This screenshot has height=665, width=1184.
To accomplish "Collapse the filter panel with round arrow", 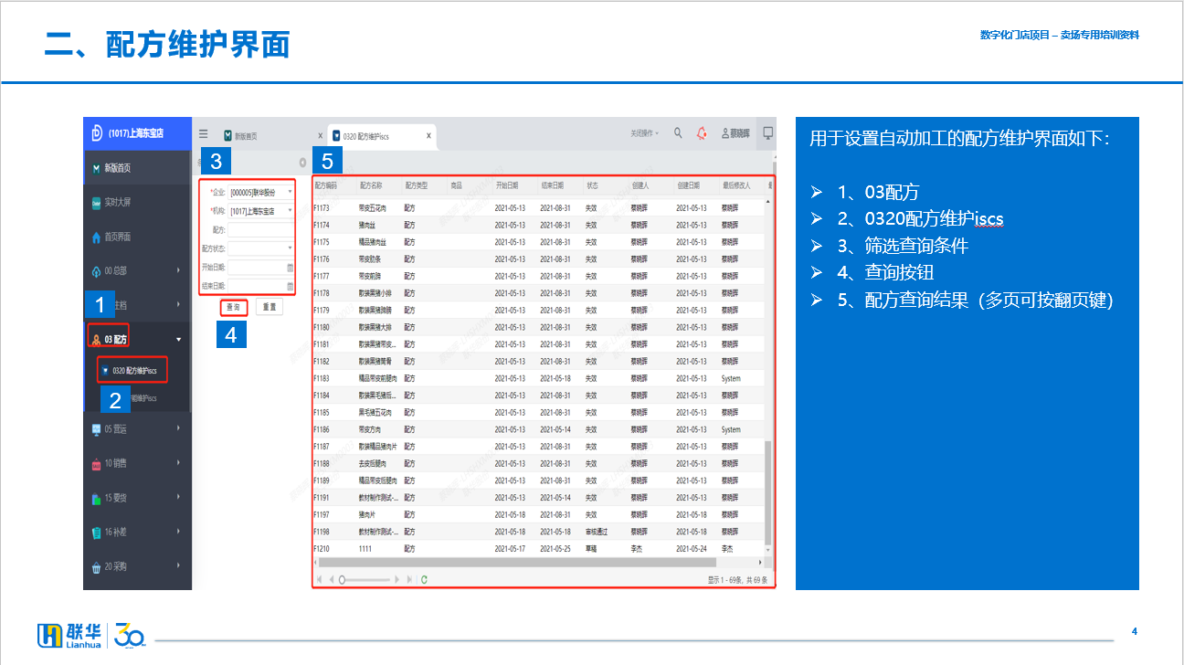I will (302, 163).
